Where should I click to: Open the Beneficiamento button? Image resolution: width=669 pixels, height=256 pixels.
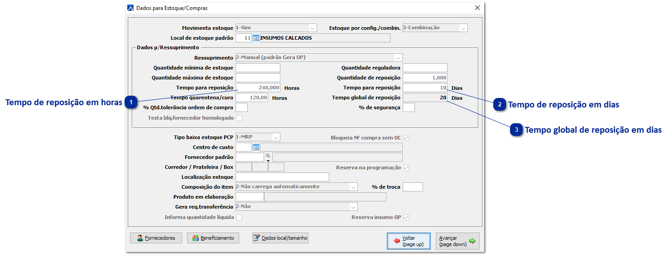click(213, 238)
